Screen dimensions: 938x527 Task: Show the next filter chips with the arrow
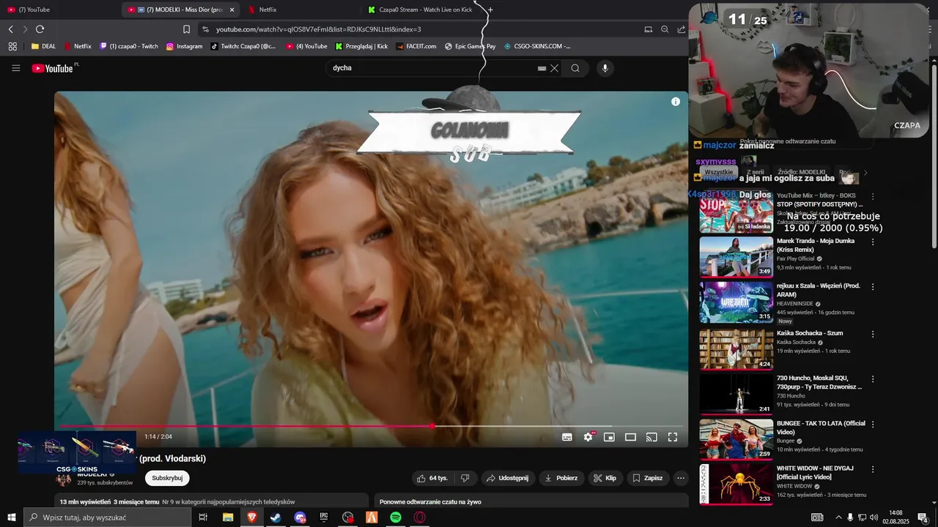pyautogui.click(x=865, y=173)
